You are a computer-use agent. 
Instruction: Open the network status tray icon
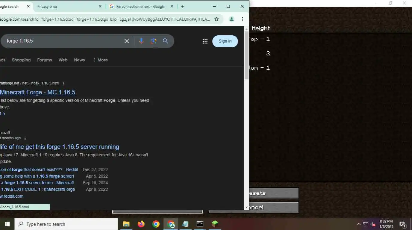(366, 224)
